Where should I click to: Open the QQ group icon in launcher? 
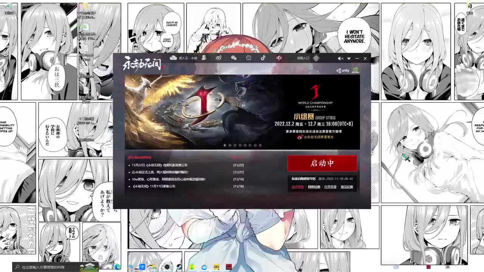[204, 58]
